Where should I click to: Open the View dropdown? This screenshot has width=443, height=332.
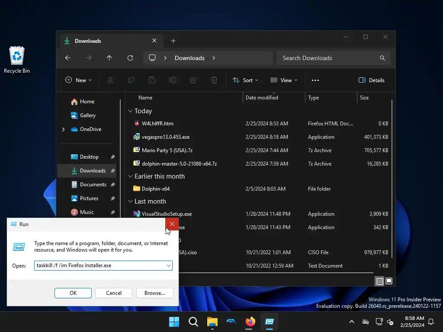tap(284, 80)
